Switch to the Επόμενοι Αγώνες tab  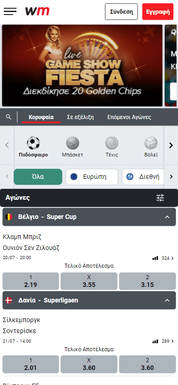129,117
